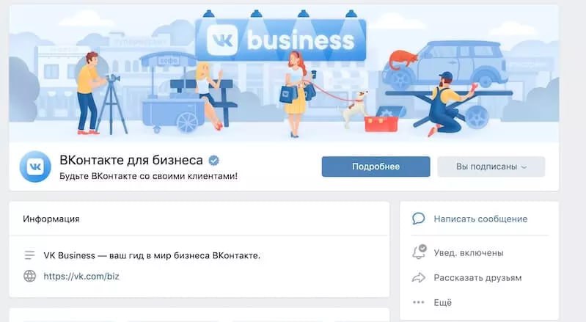Click the ВКонтакте для бизнеса page title
The image size is (586, 322).
[131, 160]
